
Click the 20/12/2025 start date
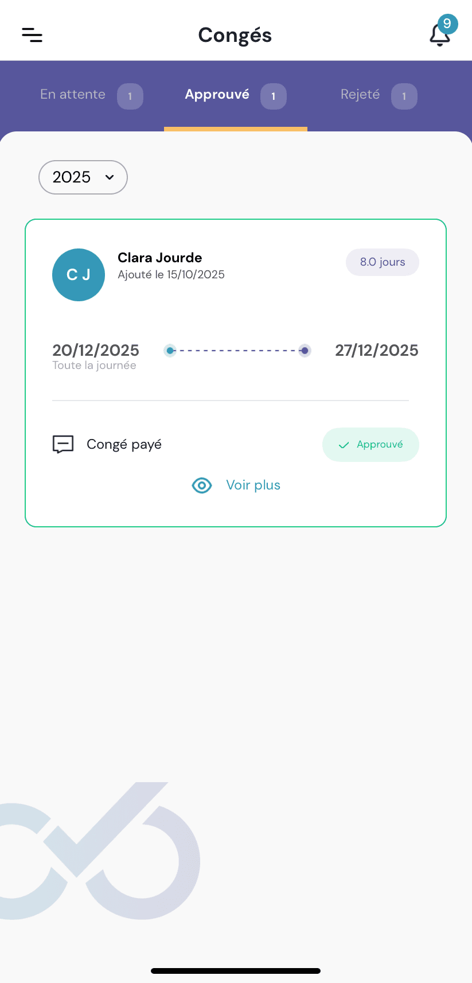[96, 350]
